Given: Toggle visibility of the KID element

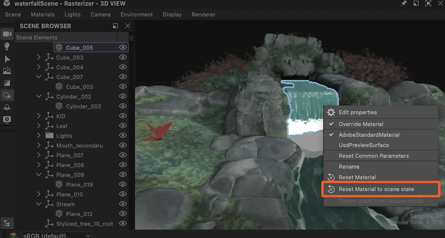Looking at the screenshot, I should [x=123, y=116].
